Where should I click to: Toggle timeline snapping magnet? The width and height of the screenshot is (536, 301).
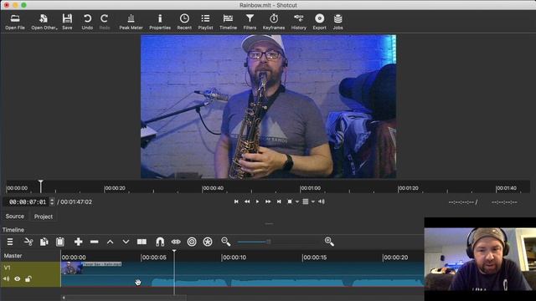click(160, 242)
